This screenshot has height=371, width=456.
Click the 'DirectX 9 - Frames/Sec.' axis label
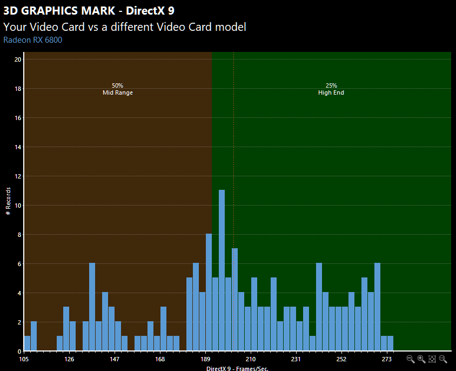(237, 368)
